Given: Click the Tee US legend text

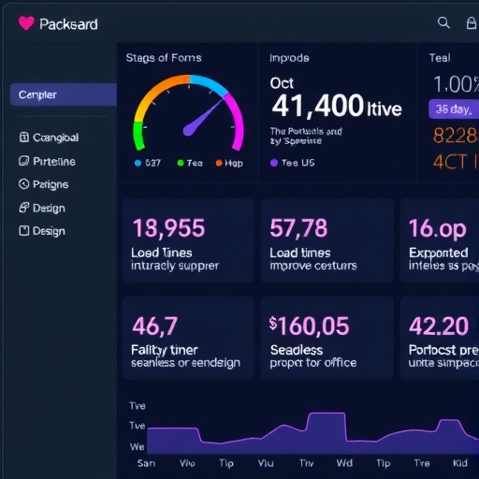Looking at the screenshot, I should coord(298,163).
